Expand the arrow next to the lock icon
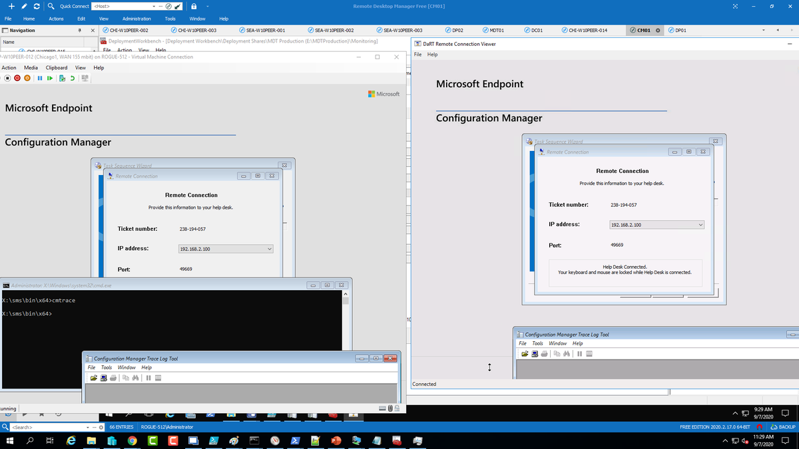 click(x=208, y=6)
